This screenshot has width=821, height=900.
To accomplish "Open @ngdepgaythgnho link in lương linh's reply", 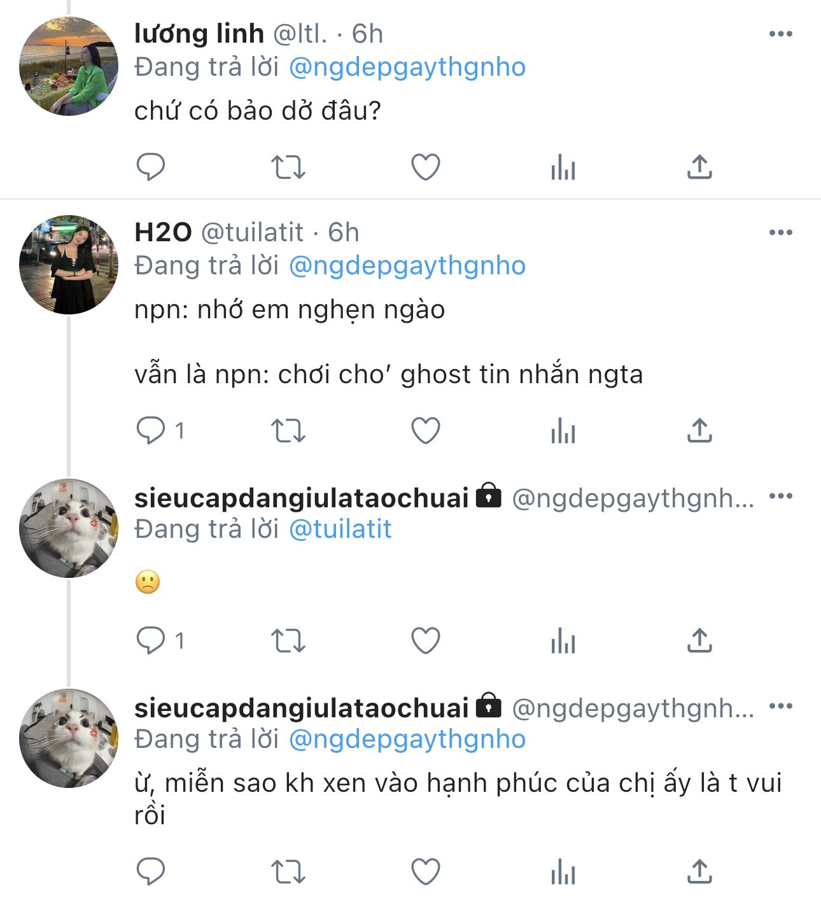I will 407,67.
